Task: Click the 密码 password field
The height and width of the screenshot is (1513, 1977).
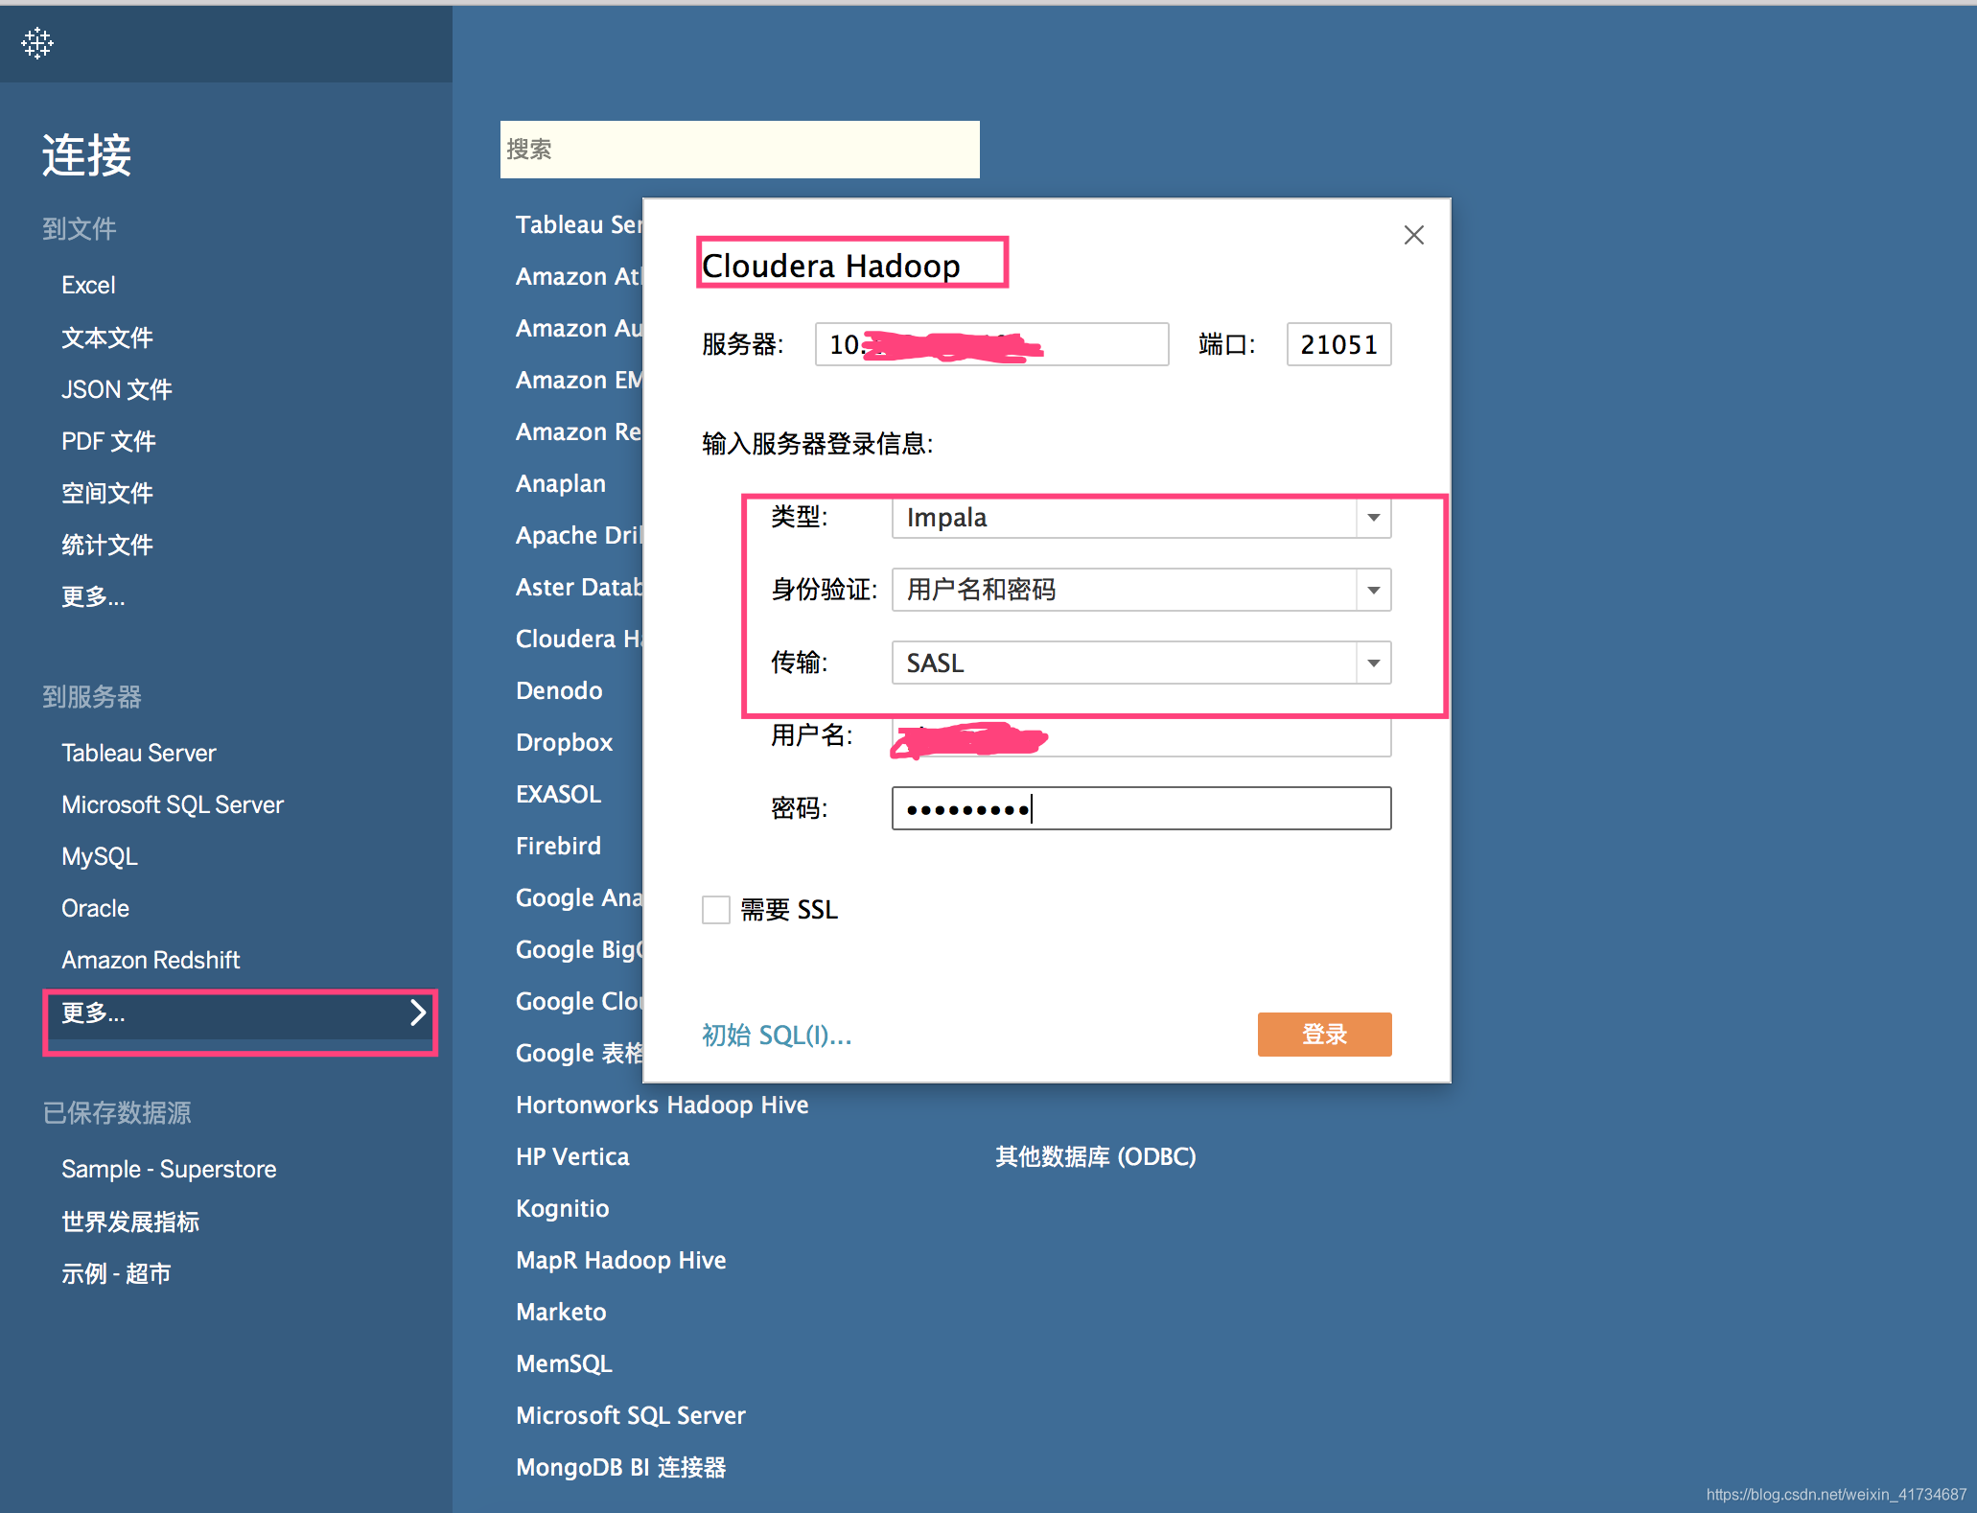Action: [1141, 808]
